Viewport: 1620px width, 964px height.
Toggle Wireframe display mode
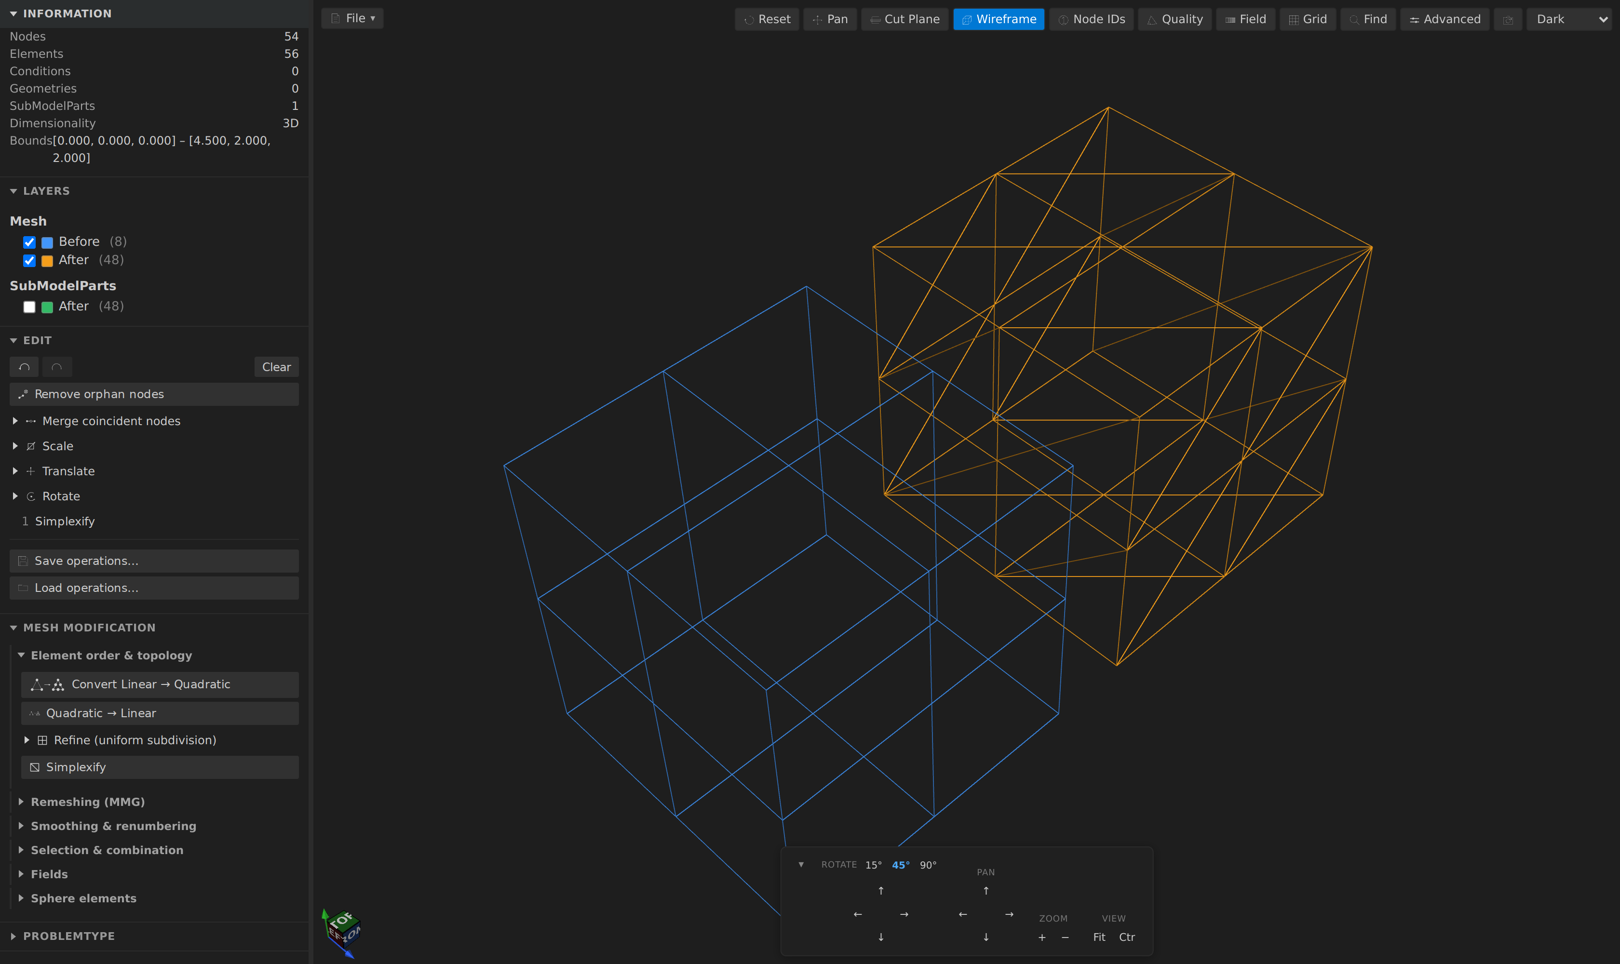pos(999,19)
